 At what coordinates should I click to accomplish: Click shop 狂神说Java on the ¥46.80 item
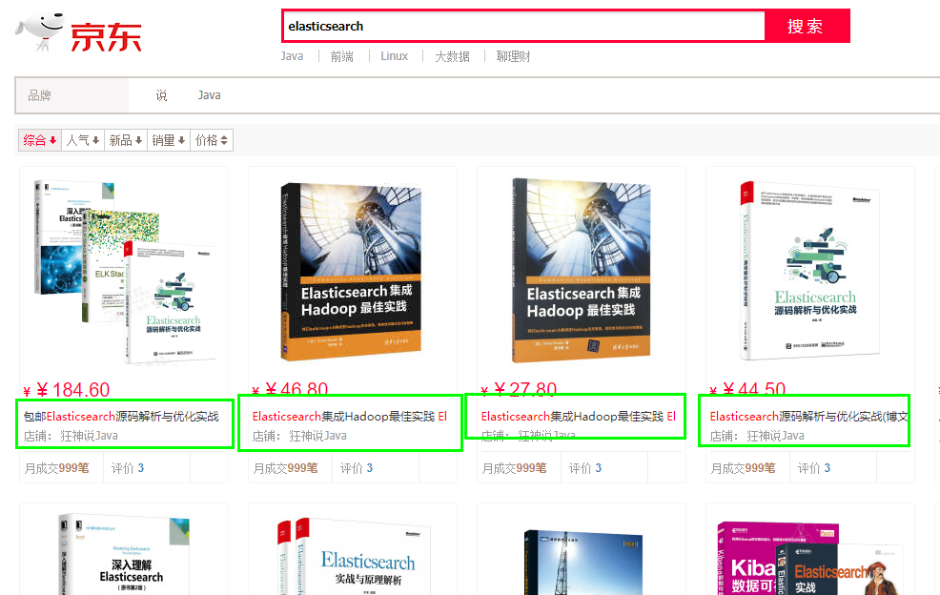click(x=317, y=436)
